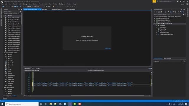Click the Quick Launch search box

tap(168, 1)
